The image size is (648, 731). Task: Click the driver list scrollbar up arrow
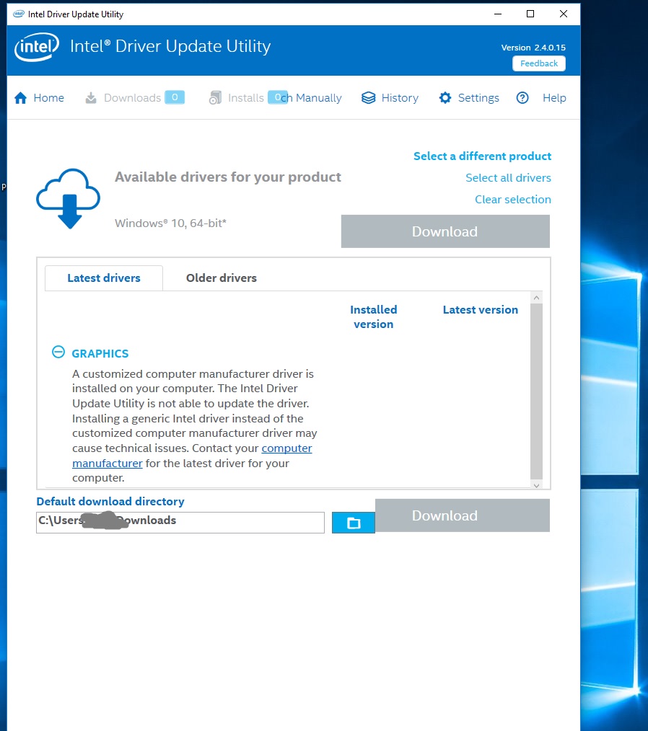point(536,298)
